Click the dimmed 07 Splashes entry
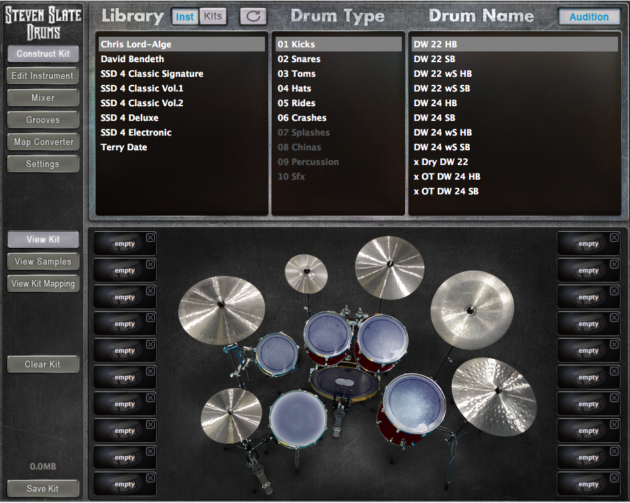Screen dimensions: 630x503 (338, 132)
